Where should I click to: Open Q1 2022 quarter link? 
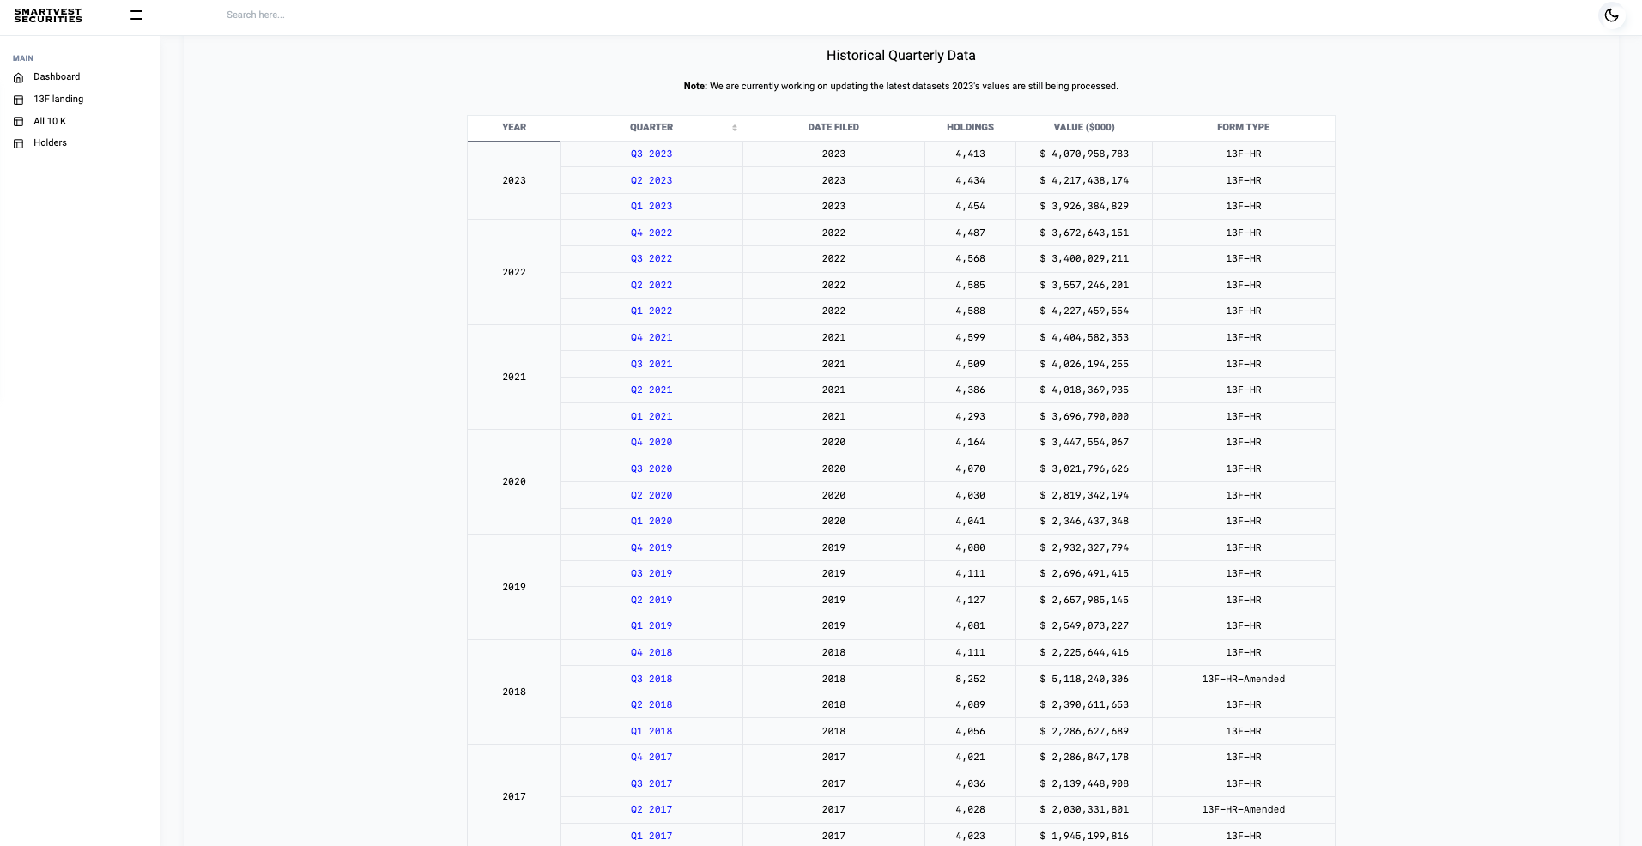tap(651, 311)
